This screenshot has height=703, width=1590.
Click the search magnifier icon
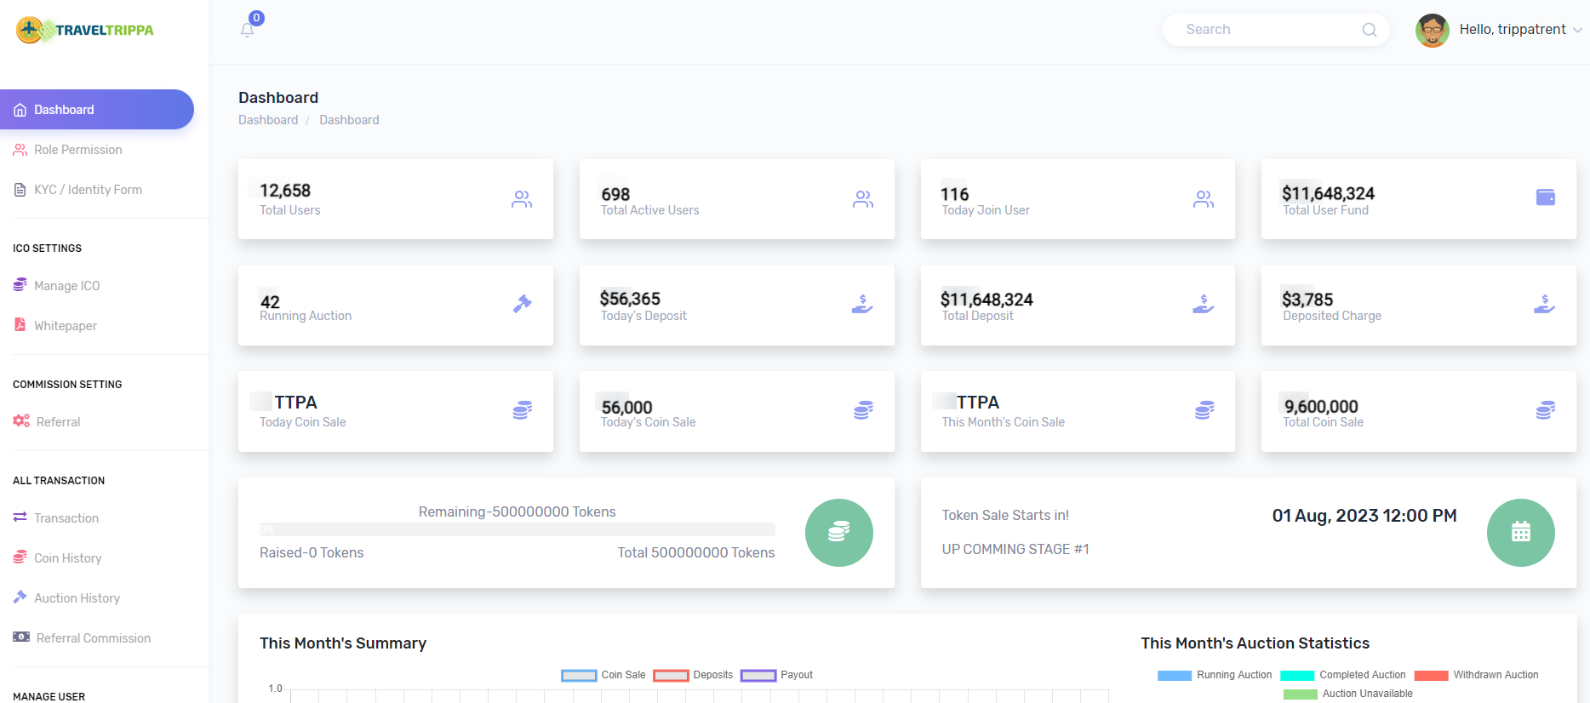click(1369, 30)
